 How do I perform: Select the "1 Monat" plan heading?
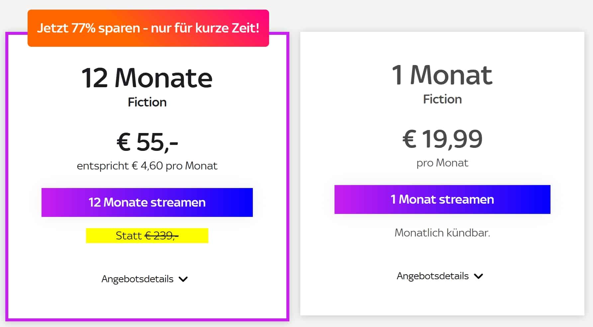point(442,75)
